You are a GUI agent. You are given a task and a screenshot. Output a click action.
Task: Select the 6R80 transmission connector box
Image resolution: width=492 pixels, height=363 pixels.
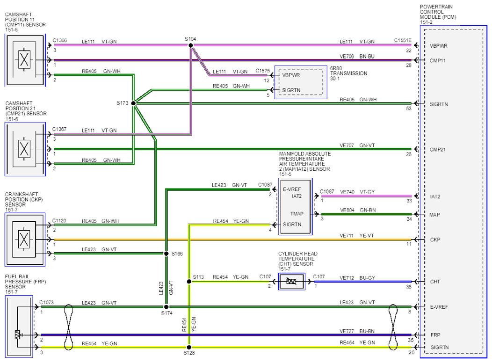point(301,82)
